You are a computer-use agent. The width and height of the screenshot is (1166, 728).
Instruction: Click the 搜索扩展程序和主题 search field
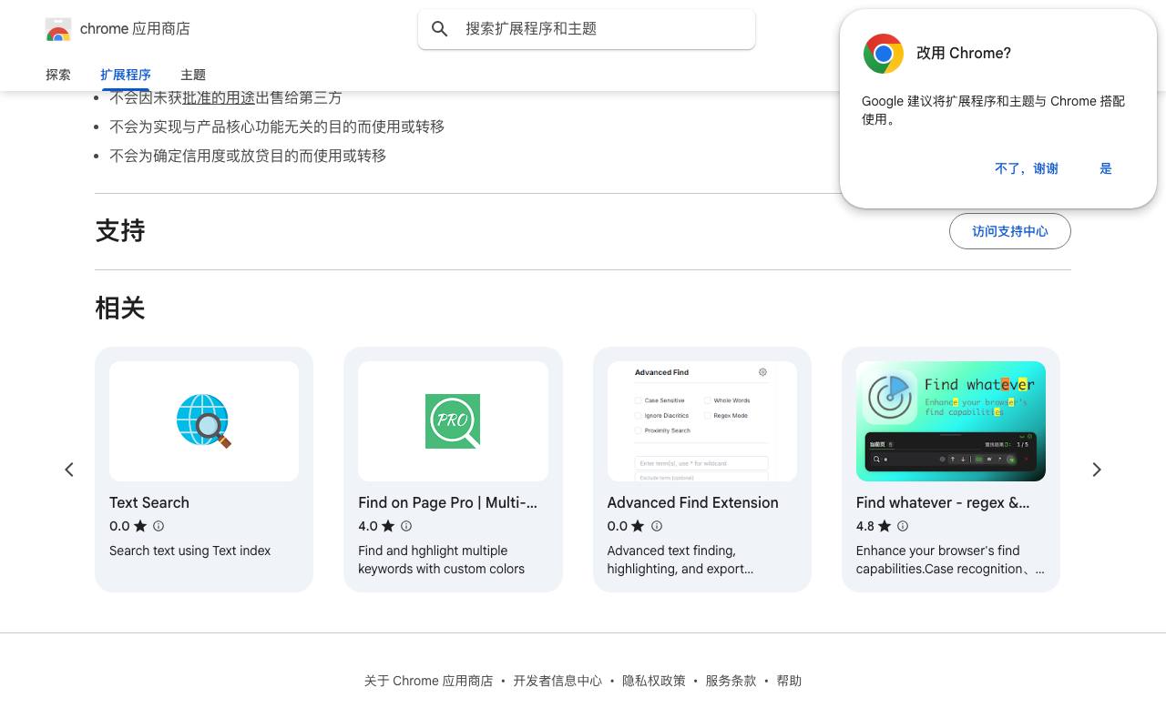click(587, 29)
